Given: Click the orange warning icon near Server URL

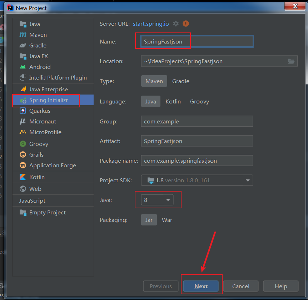Looking at the screenshot, I should point(186,24).
